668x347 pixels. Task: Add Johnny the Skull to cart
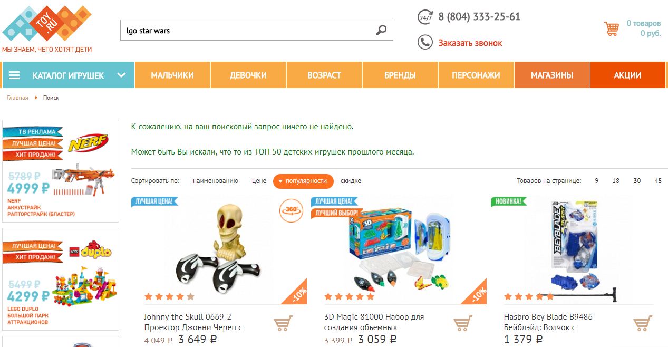[283, 323]
